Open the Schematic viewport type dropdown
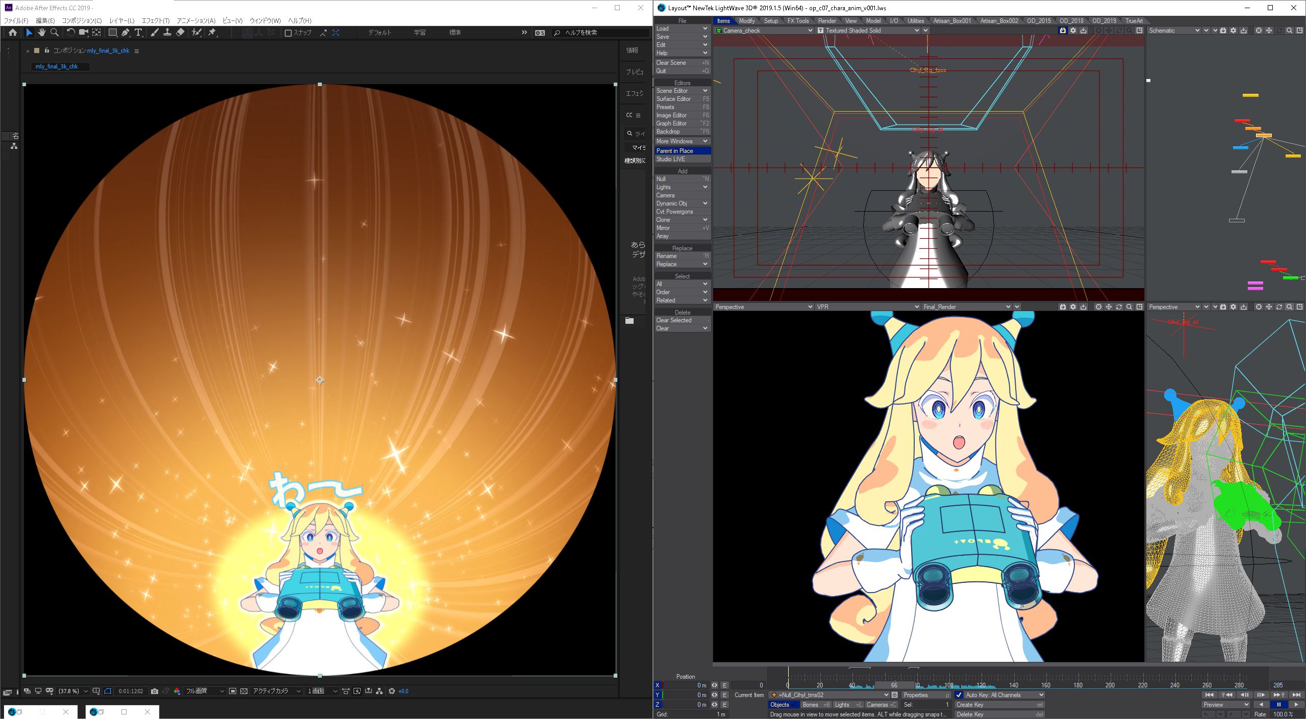 pyautogui.click(x=1174, y=31)
